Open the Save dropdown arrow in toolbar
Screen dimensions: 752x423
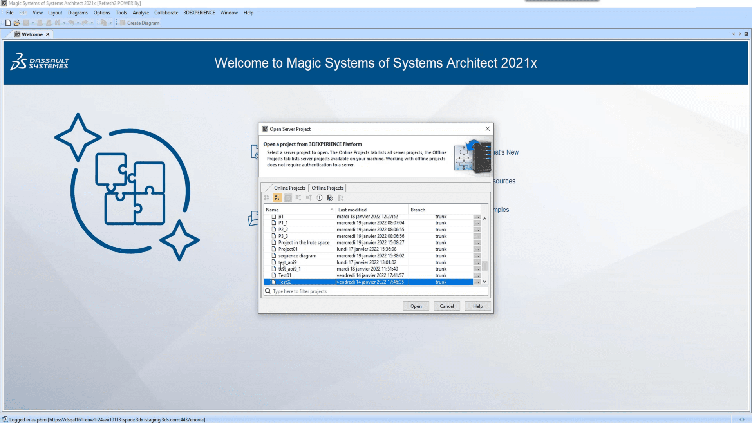pos(33,23)
